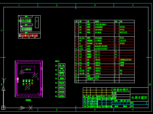Select the SA3 nameplate box

[x=62, y=74]
